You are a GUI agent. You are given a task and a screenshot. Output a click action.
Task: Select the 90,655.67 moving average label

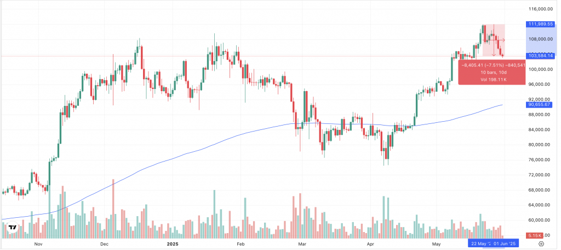[540, 104]
